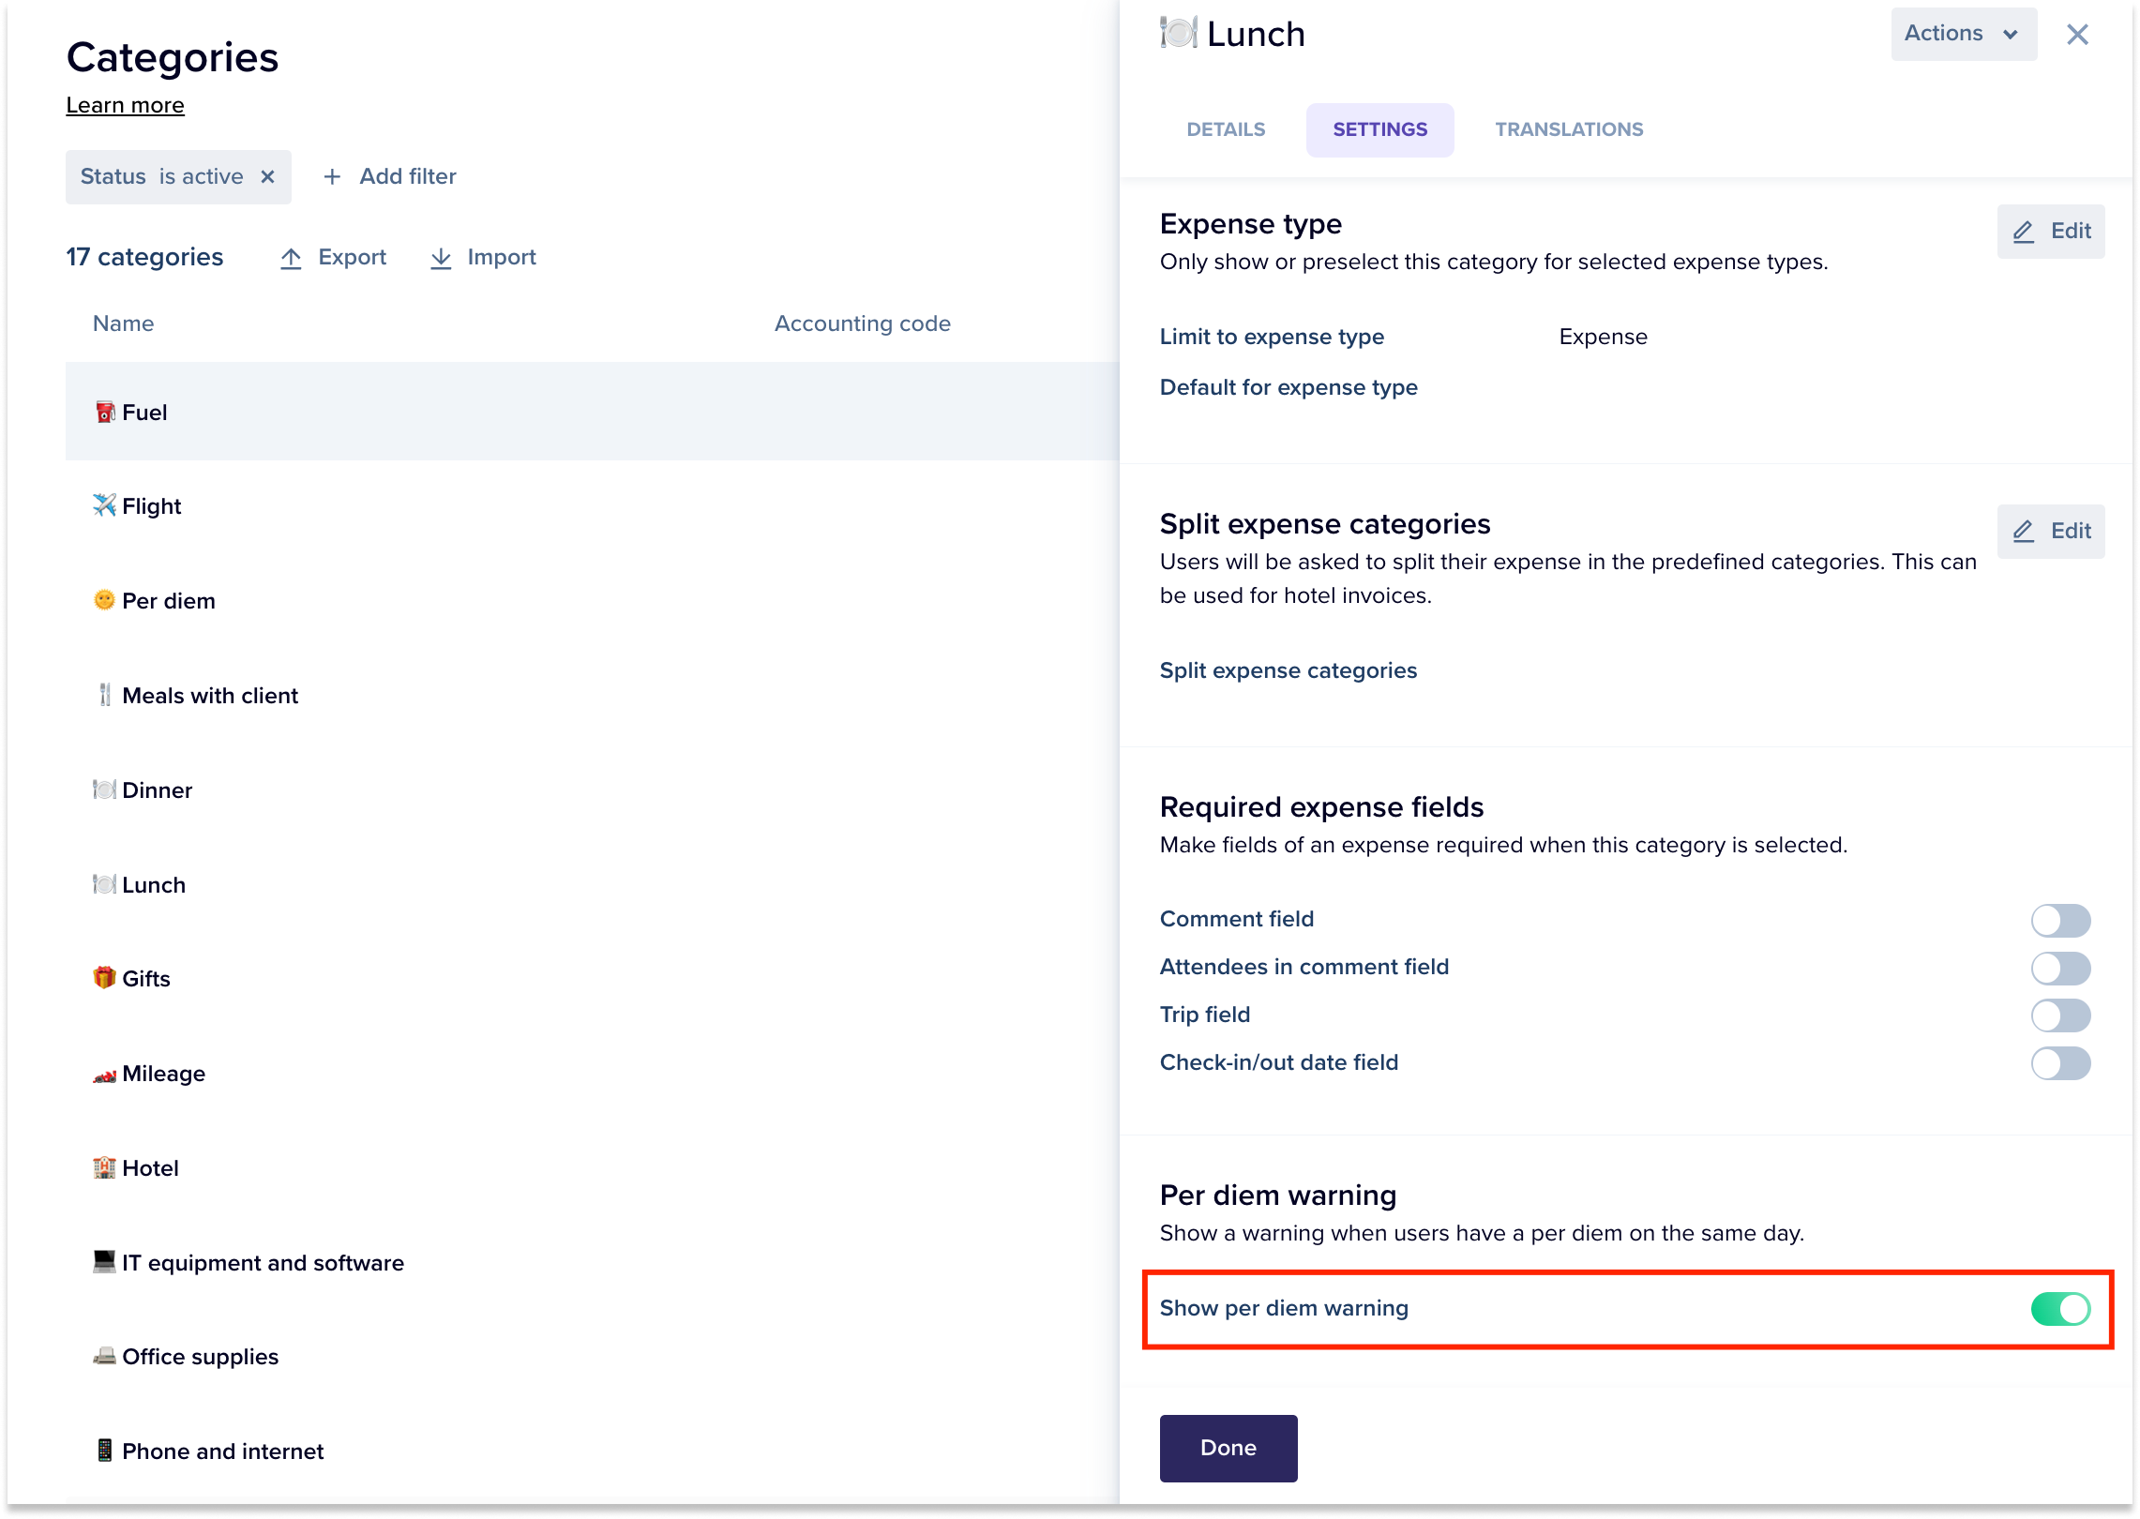Screen dimensions: 2140x1519
Task: Close the Lunch side panel
Action: [x=2077, y=35]
